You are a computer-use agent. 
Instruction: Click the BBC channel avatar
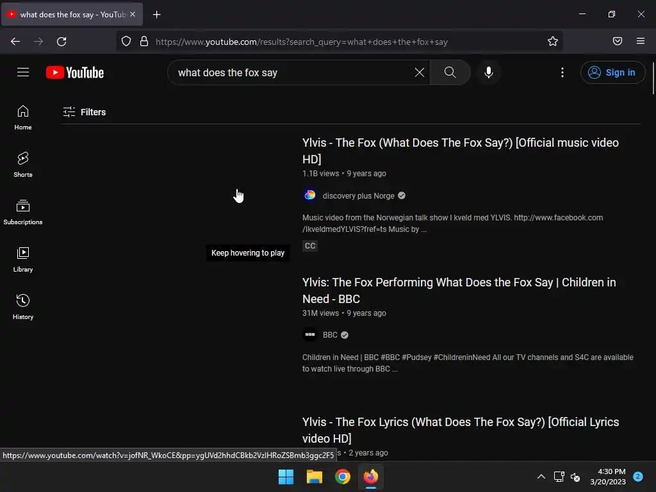click(x=309, y=334)
